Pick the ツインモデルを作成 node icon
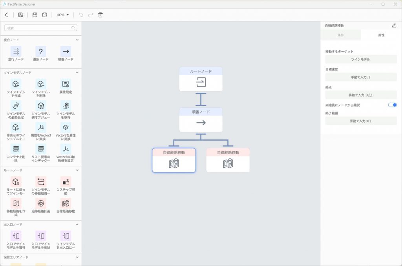Screen dimensions: 402x266 point(16,84)
